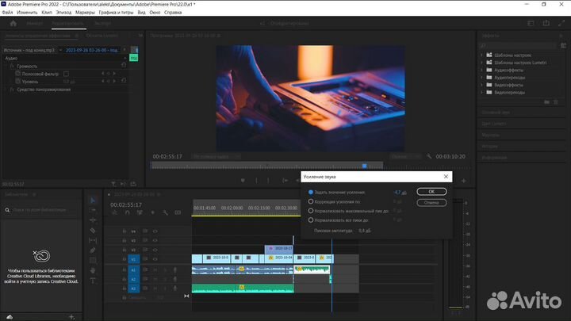Open Program monitor settings wrench

click(429, 156)
